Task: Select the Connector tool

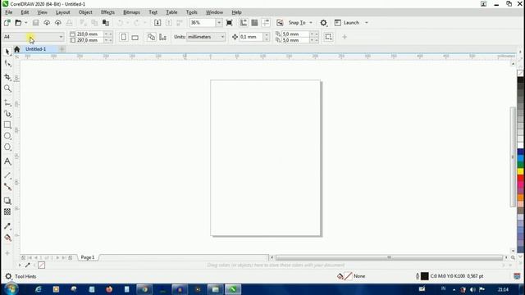Action: [x=7, y=187]
